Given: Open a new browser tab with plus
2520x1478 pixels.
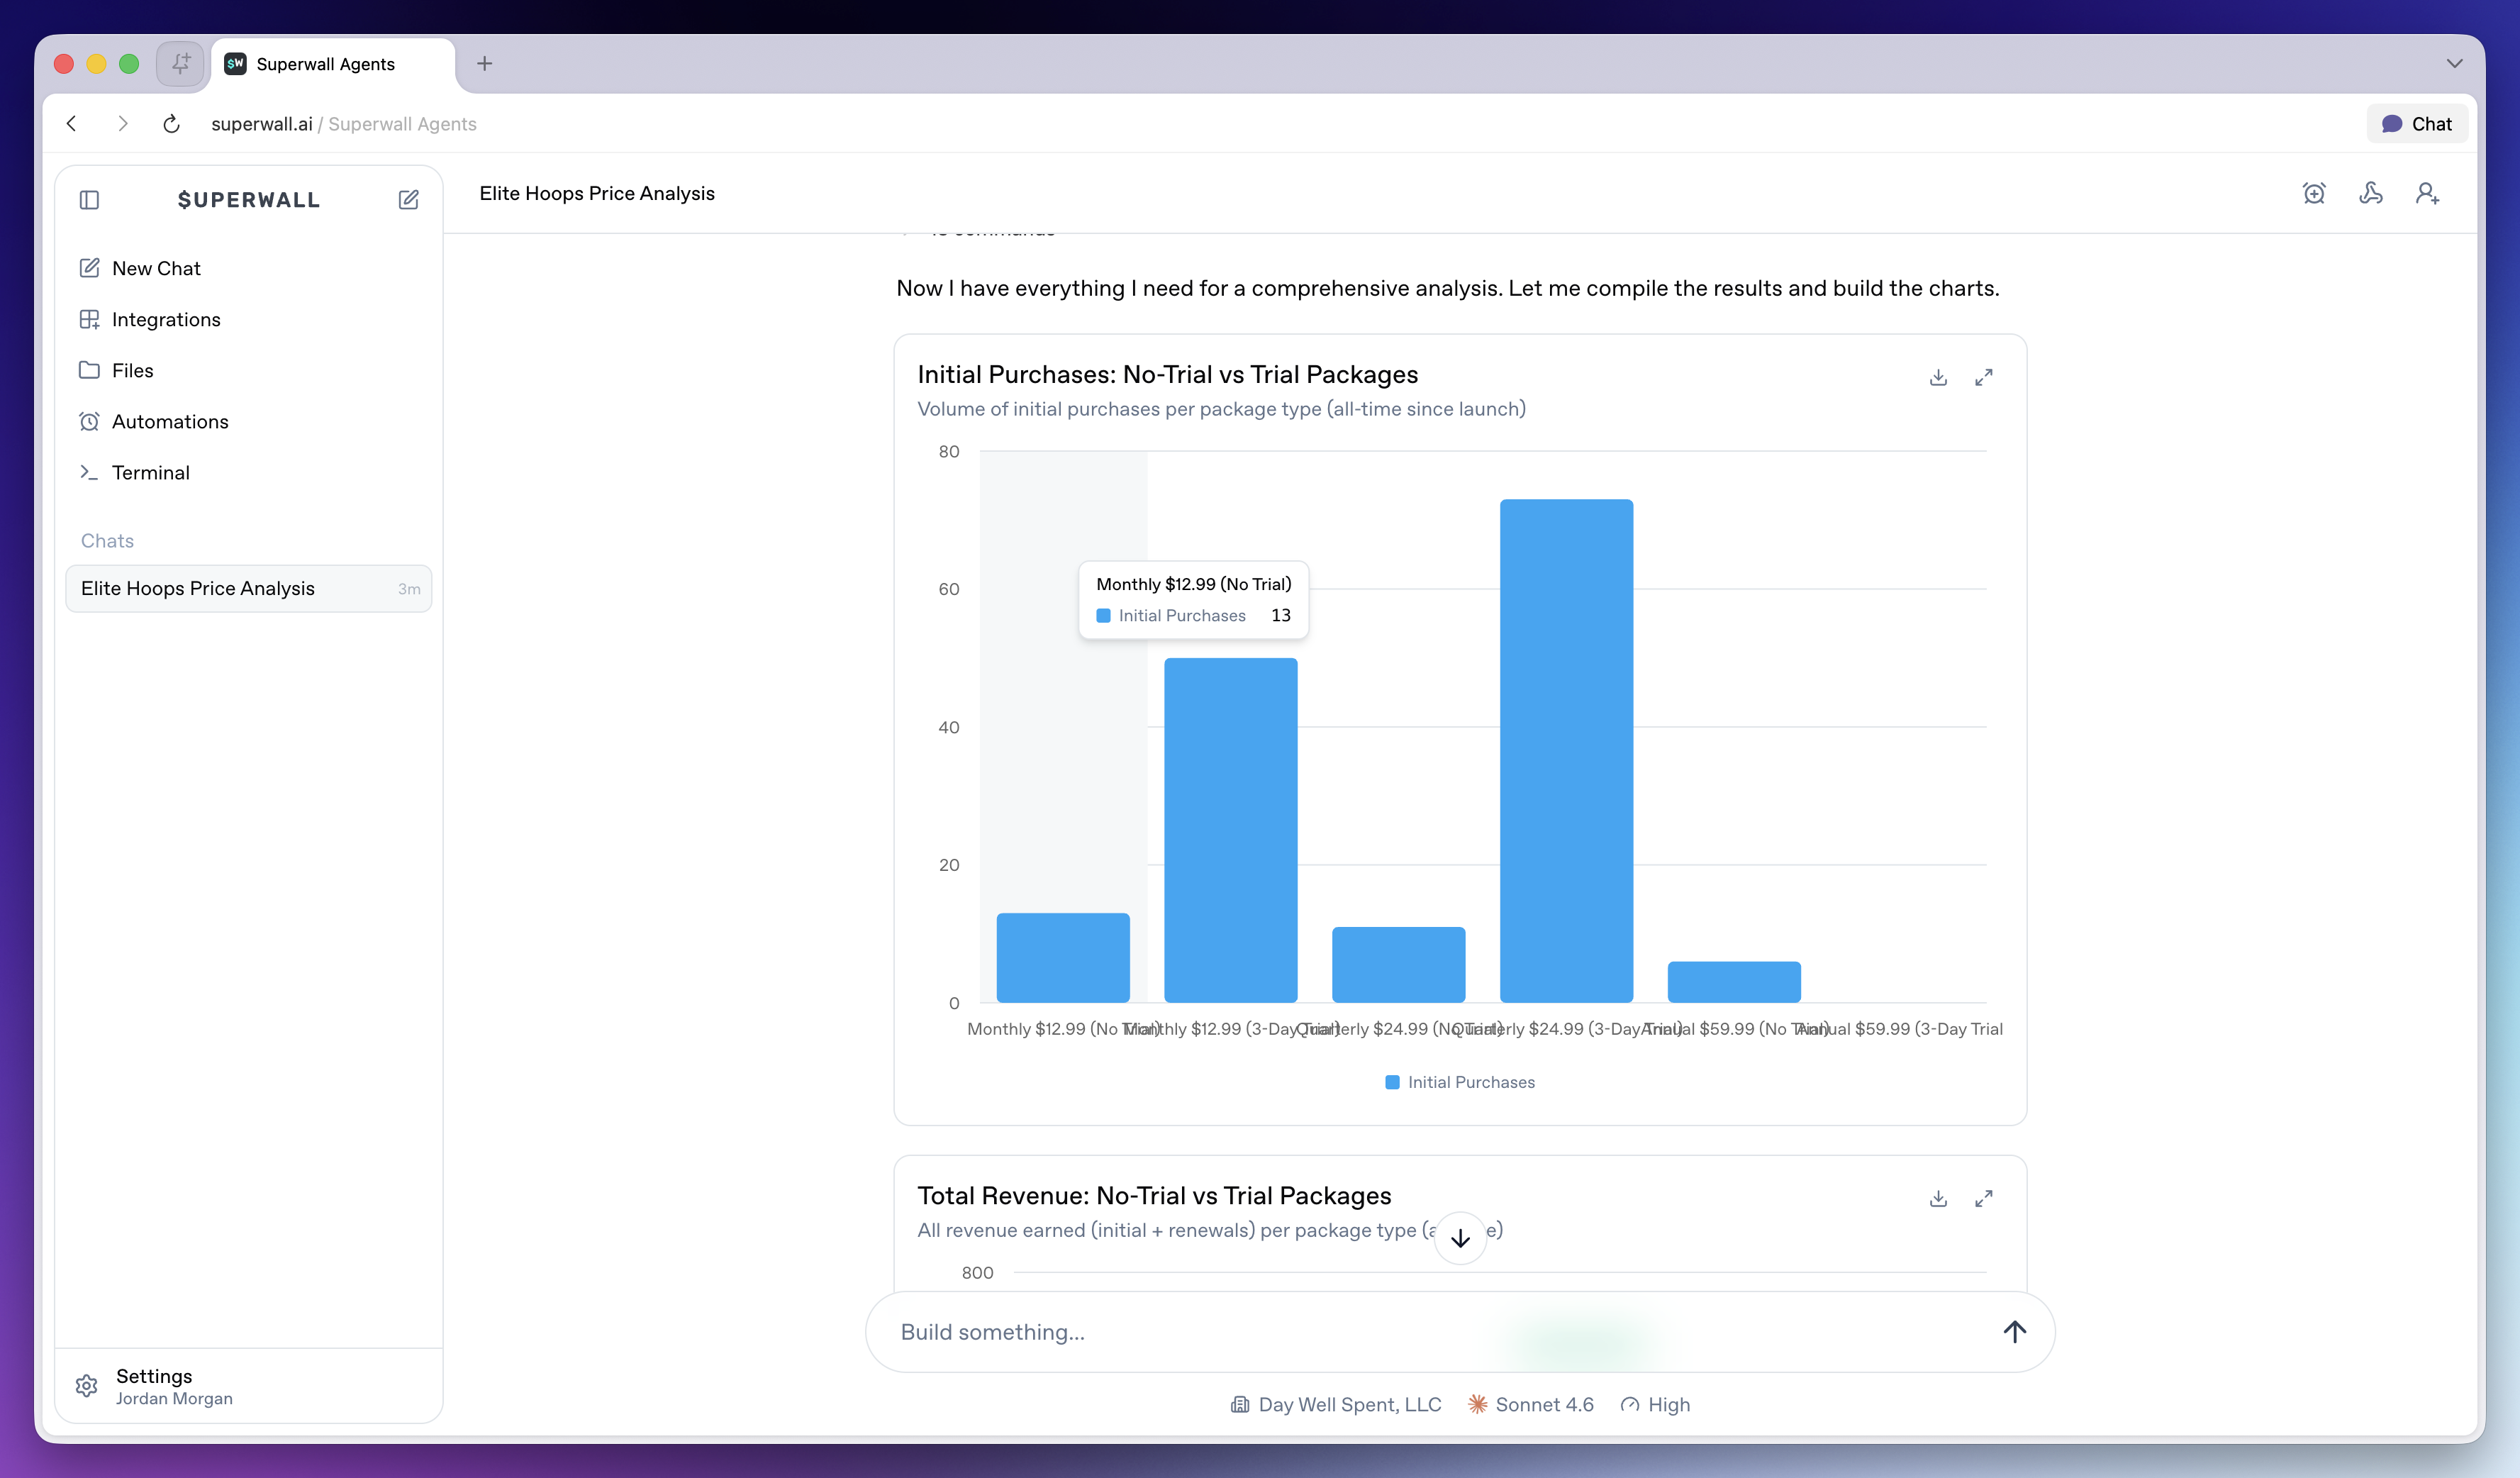Looking at the screenshot, I should click(485, 64).
